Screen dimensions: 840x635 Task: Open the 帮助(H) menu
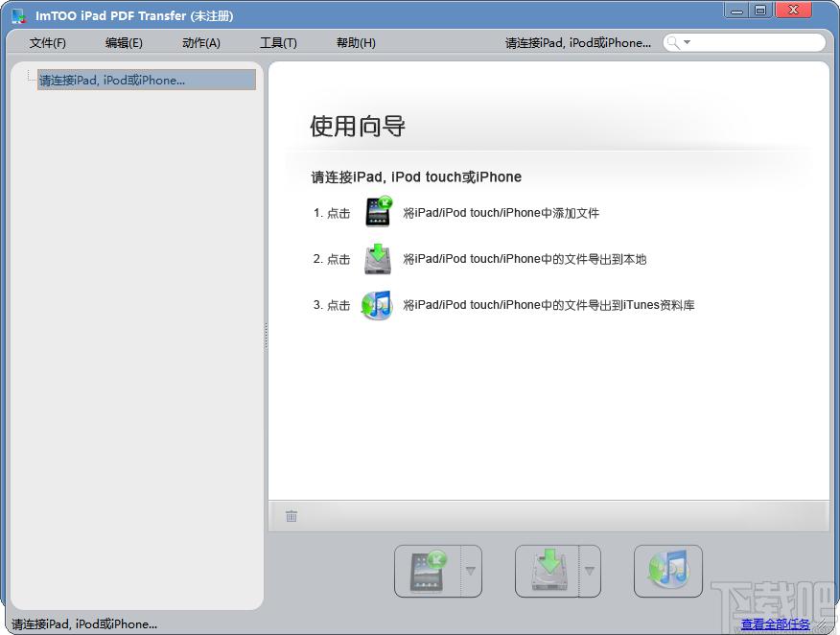[x=356, y=43]
